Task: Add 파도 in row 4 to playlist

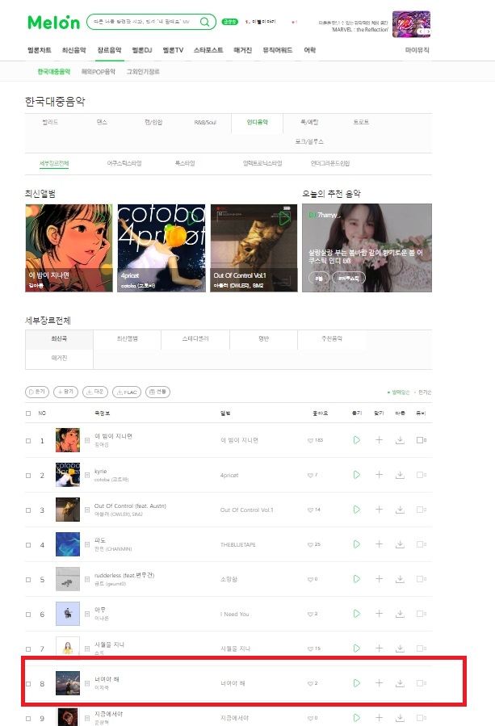Action: 379,544
